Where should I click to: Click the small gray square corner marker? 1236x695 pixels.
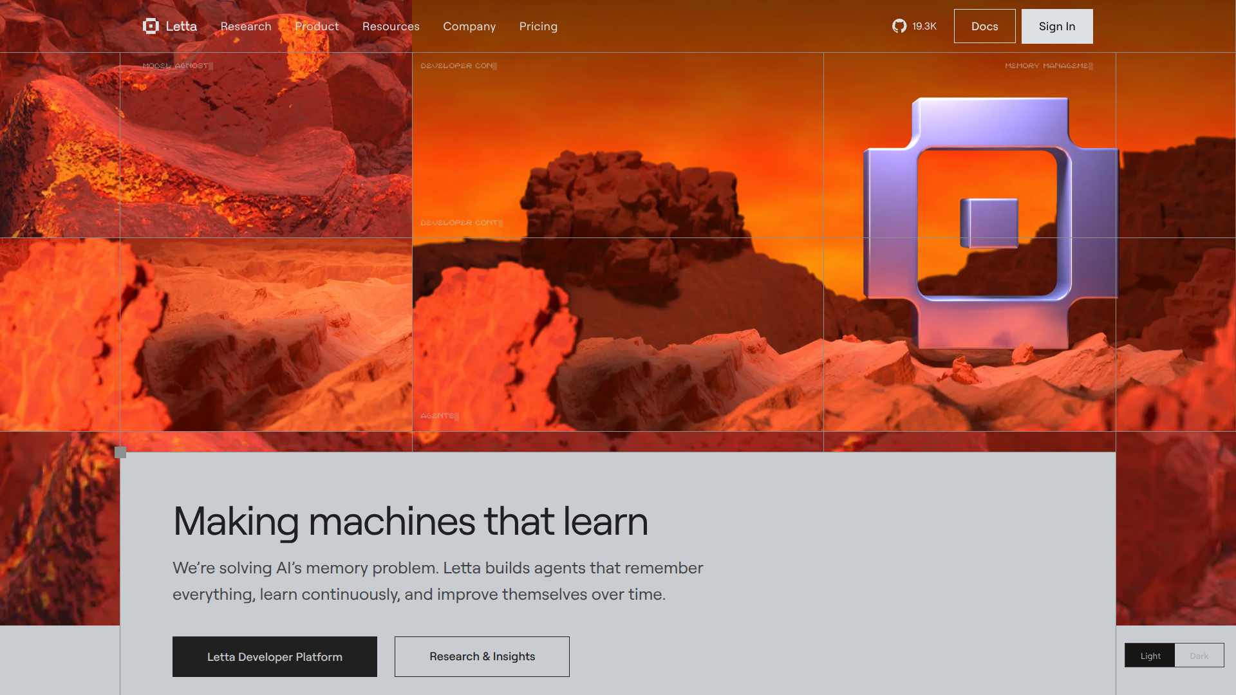[120, 452]
